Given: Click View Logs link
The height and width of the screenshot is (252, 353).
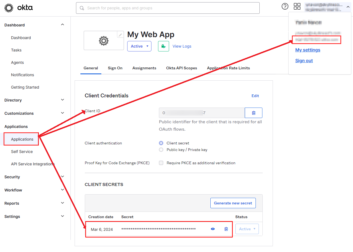Looking at the screenshot, I should coord(182,46).
